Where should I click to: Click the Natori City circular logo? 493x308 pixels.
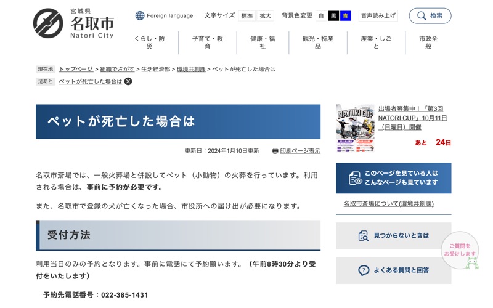[x=48, y=23]
